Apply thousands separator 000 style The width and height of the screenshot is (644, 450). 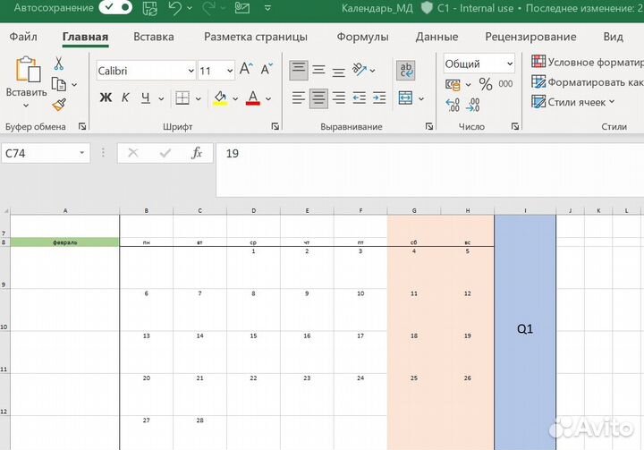(x=505, y=84)
